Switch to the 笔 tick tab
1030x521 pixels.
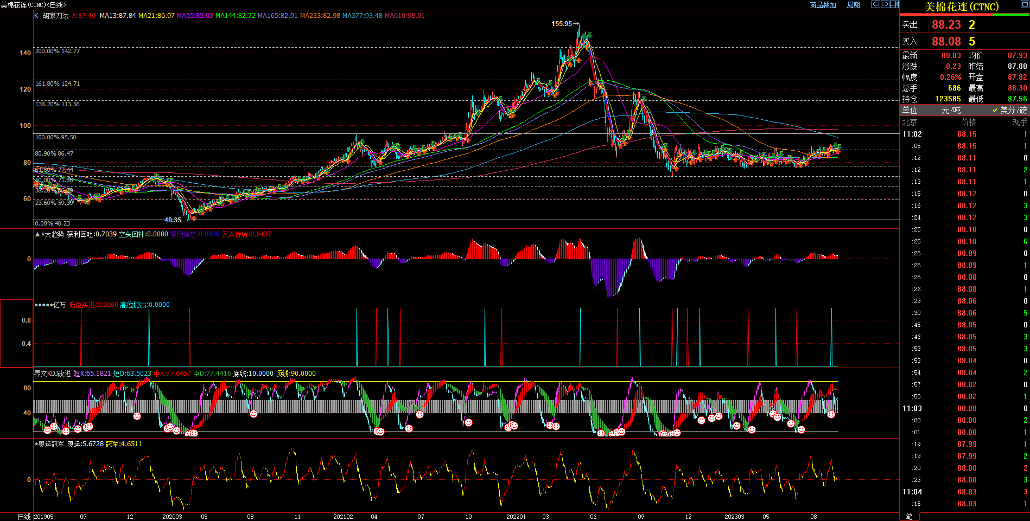910,517
